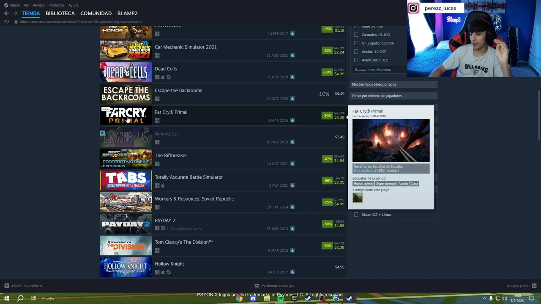Click the friend avatar in Far Cry popup
The width and height of the screenshot is (541, 304).
(x=358, y=198)
